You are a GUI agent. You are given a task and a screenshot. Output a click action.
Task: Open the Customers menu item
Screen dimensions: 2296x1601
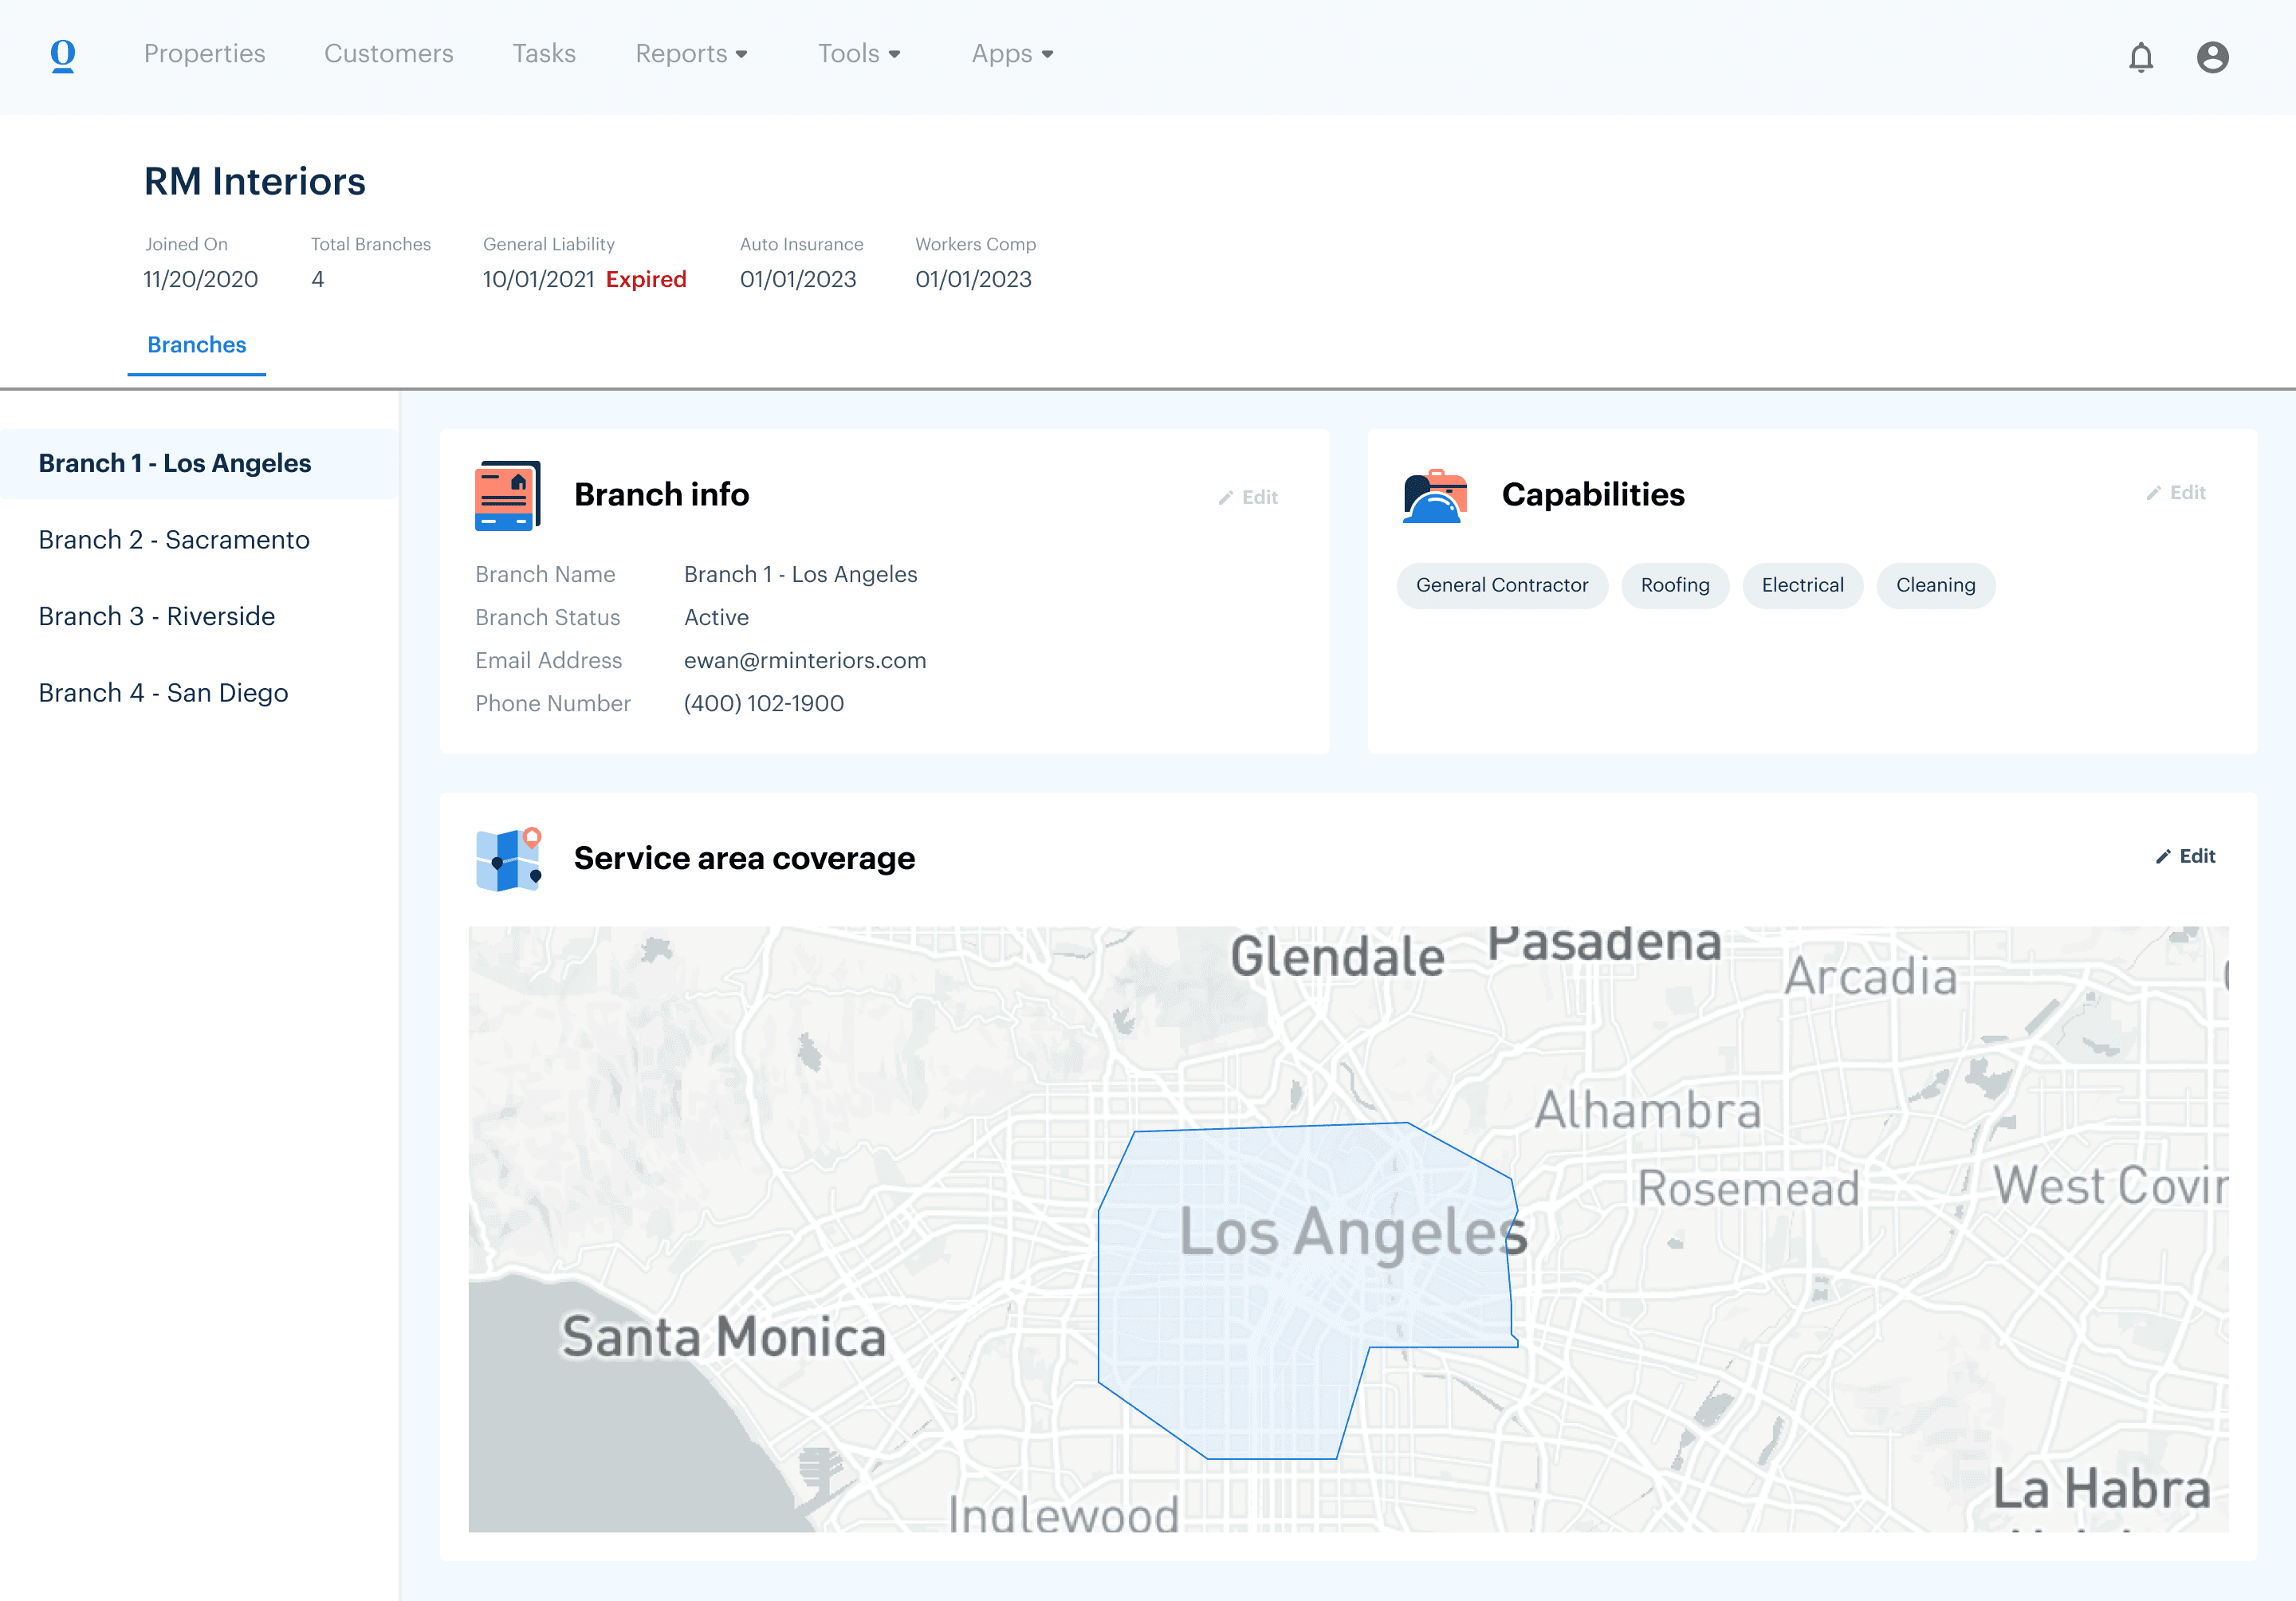coord(388,54)
